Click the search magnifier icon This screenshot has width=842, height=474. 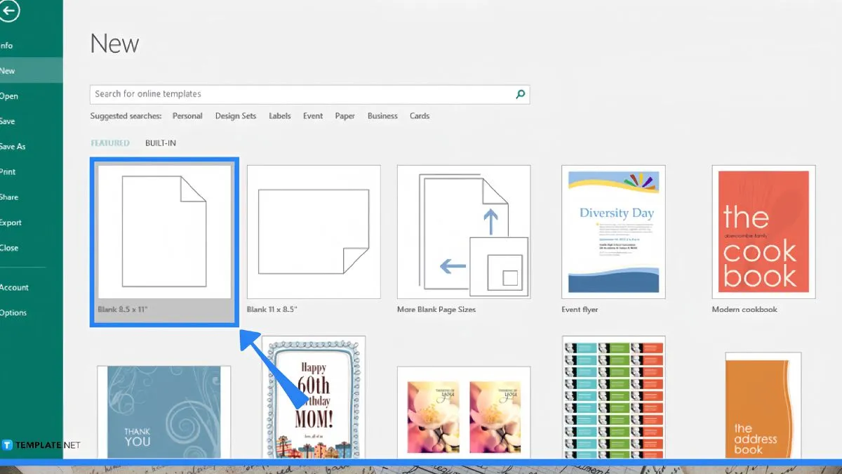(x=520, y=94)
